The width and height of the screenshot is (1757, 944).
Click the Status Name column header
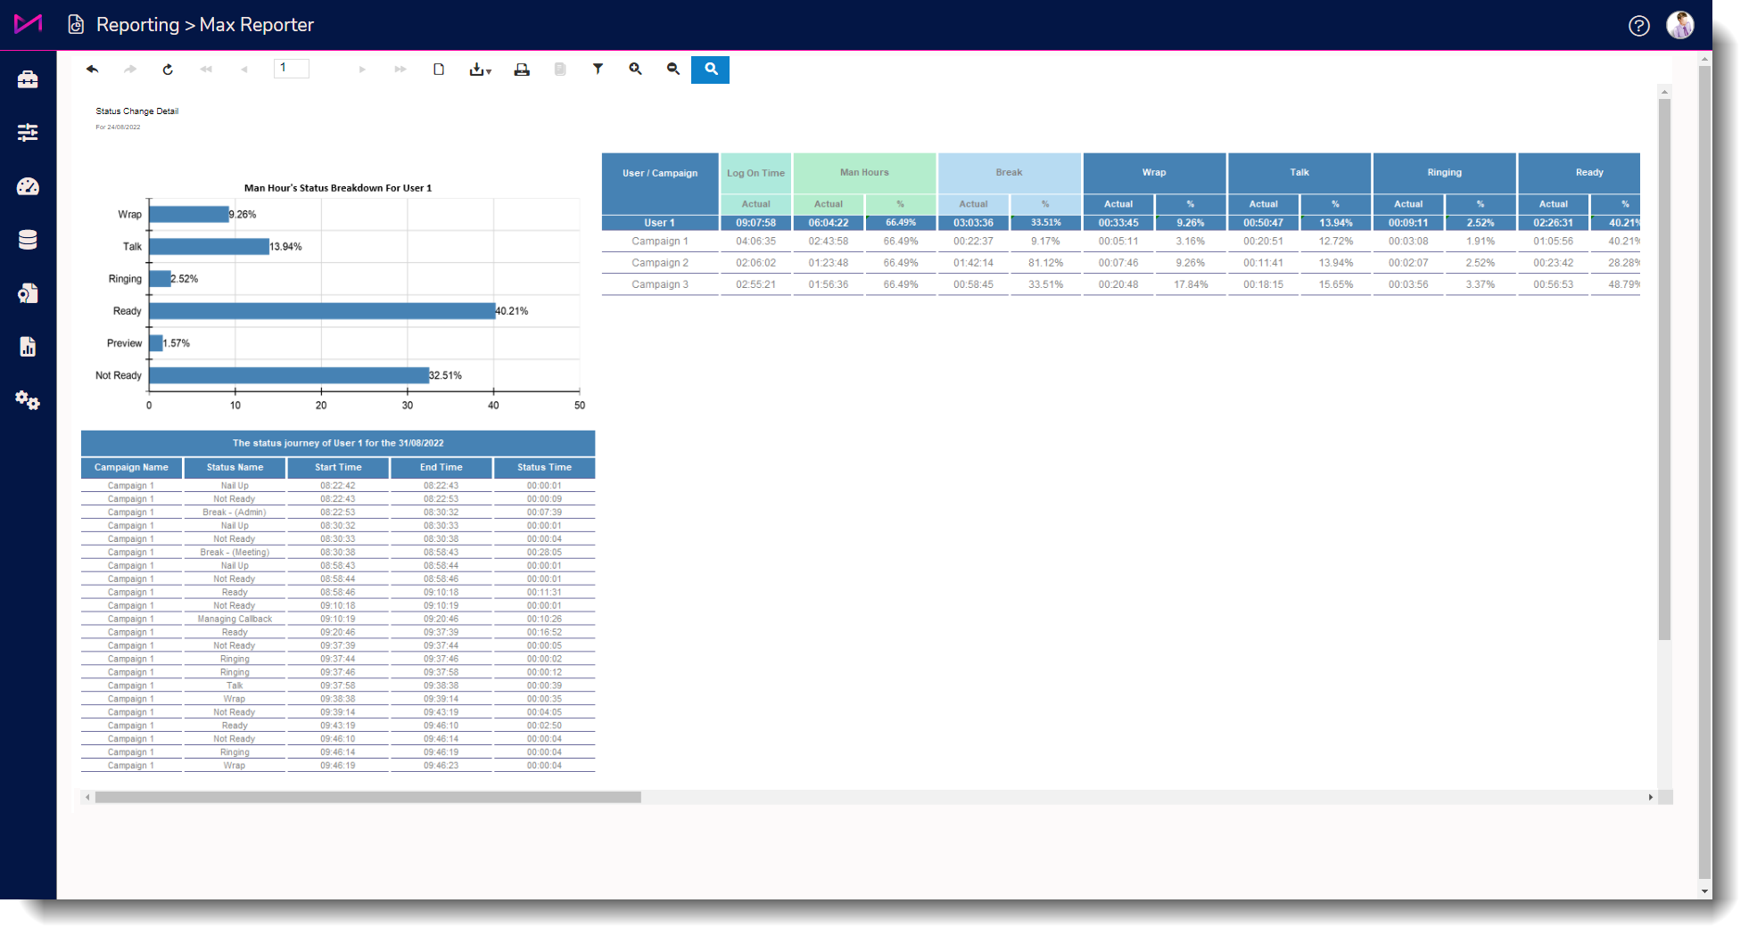pyautogui.click(x=235, y=467)
